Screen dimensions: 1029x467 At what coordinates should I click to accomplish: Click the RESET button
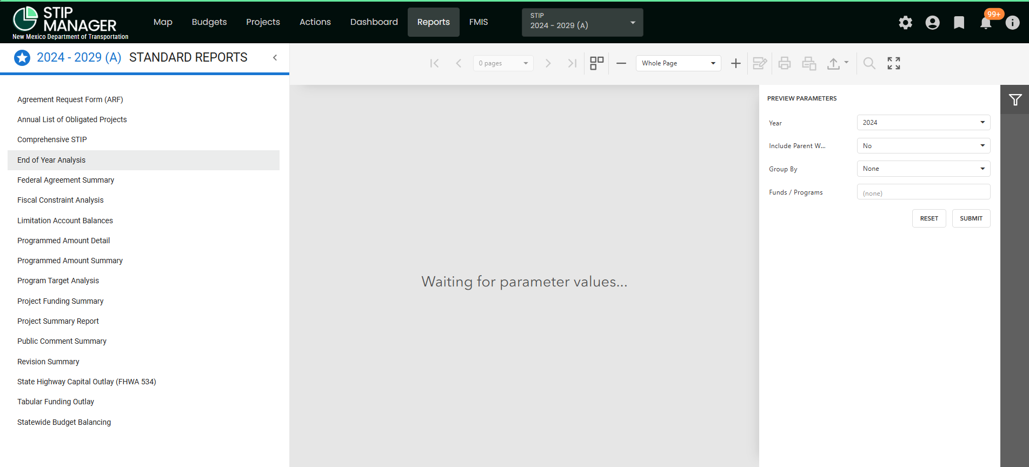(929, 218)
